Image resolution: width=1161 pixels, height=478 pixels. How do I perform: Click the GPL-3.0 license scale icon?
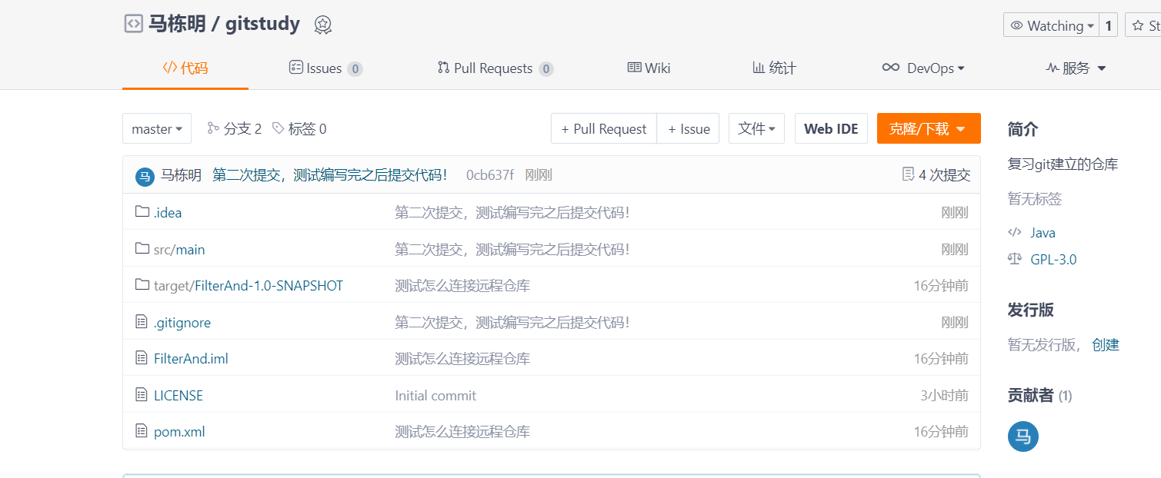[x=1014, y=259]
